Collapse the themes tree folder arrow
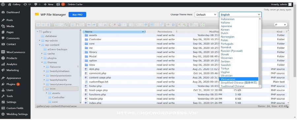297x120 pixels. (x=42, y=62)
